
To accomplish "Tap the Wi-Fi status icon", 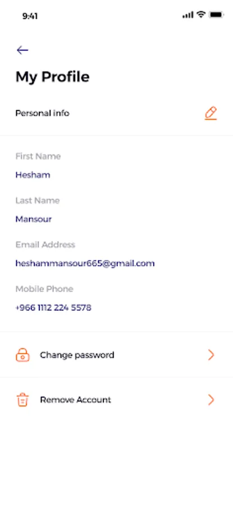I will pyautogui.click(x=201, y=15).
